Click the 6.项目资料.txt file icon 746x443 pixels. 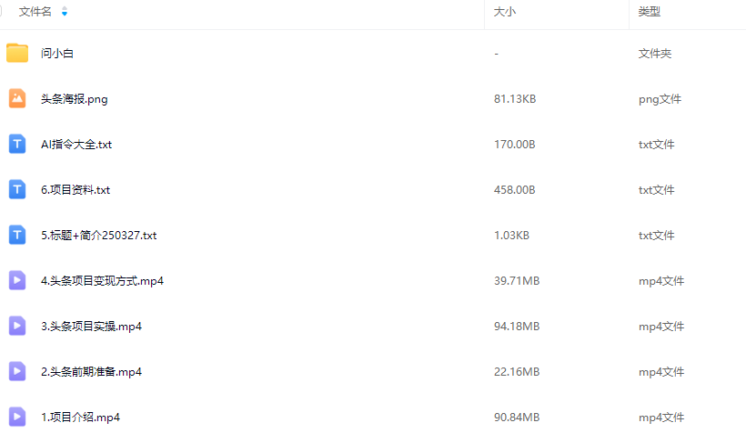tap(17, 189)
